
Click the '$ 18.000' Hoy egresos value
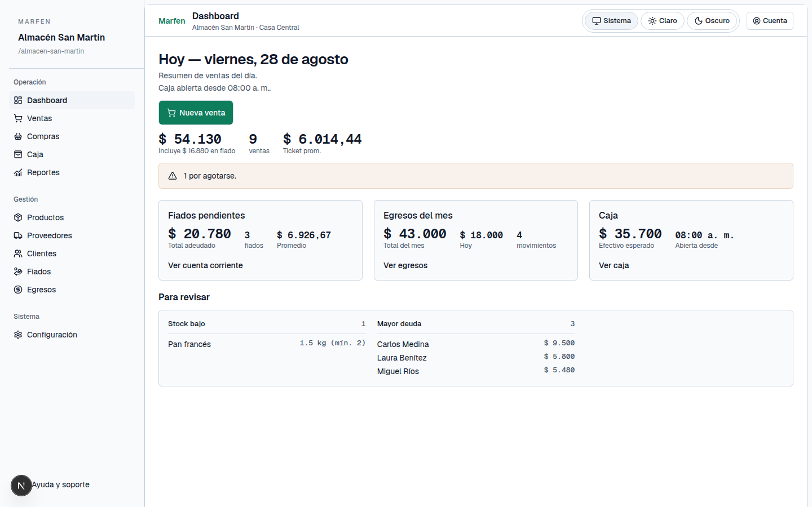pos(482,235)
